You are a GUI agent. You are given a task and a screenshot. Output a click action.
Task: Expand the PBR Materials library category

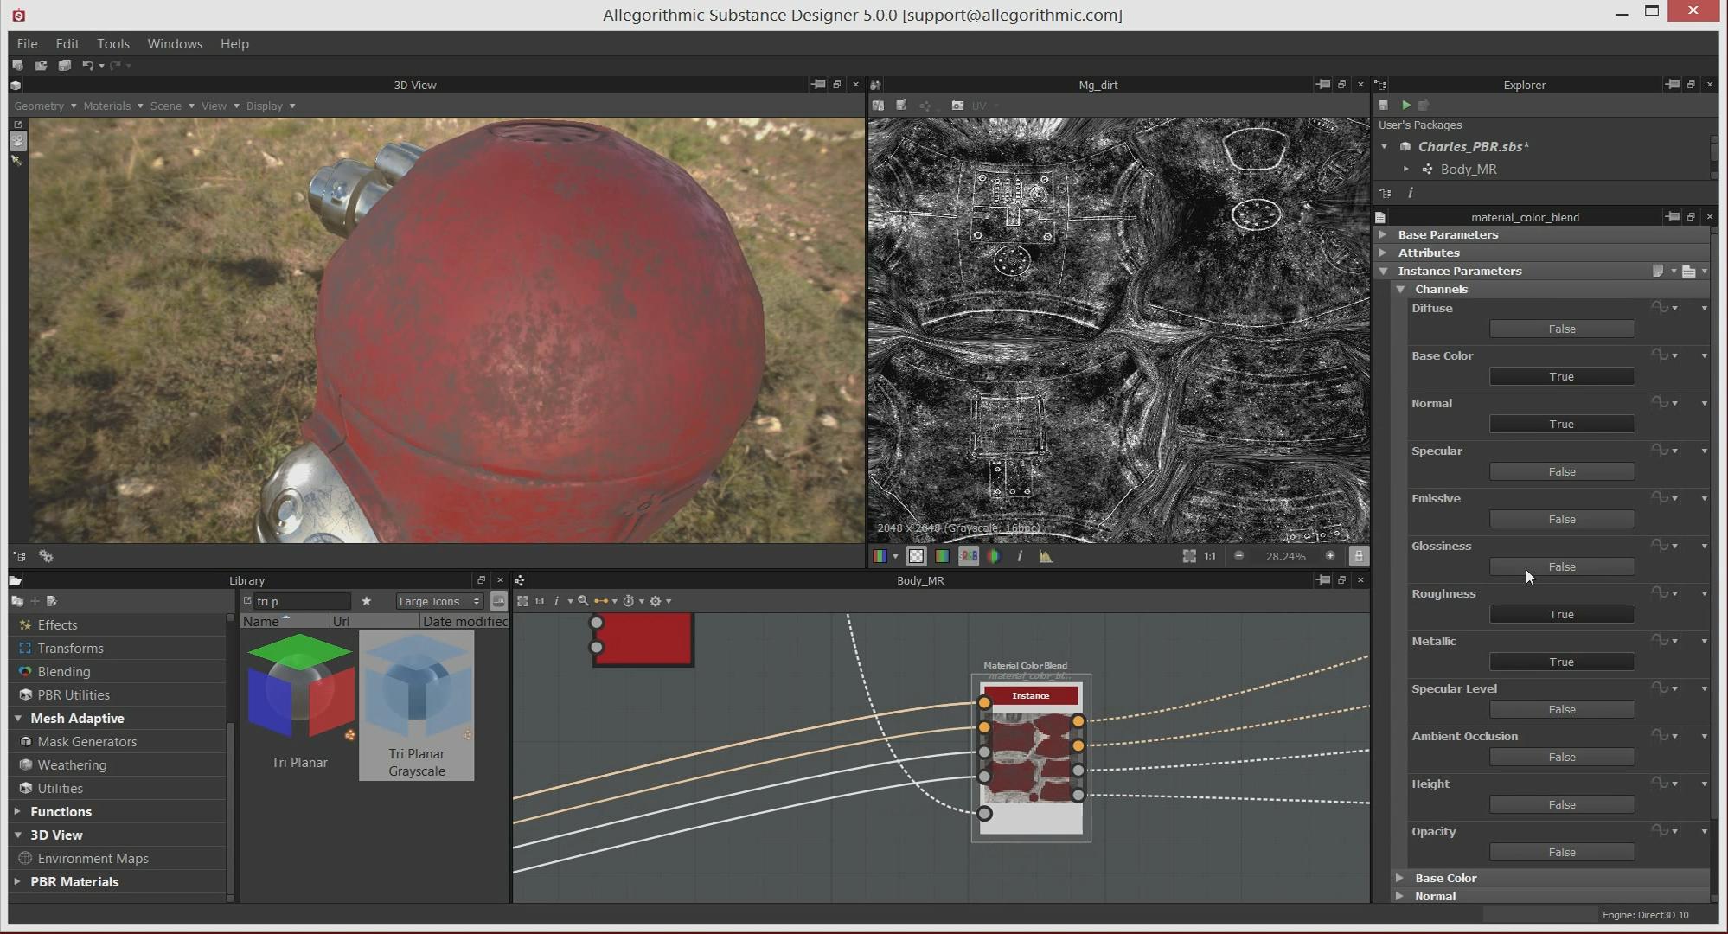(17, 881)
